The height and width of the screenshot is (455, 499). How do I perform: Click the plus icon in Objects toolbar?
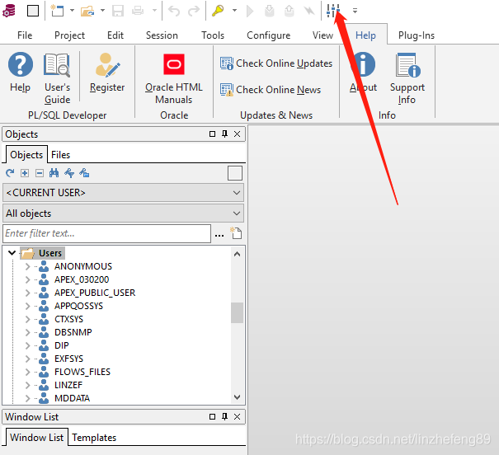coord(25,173)
